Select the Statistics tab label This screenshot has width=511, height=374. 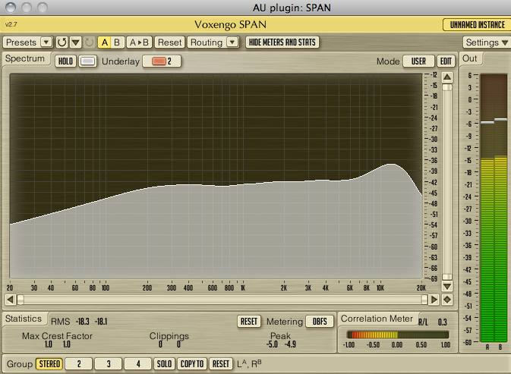click(x=24, y=319)
